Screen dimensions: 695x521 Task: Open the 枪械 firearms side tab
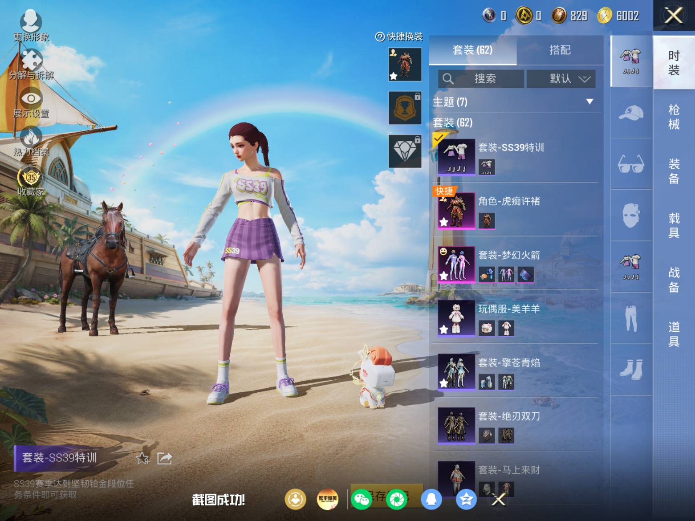point(674,117)
